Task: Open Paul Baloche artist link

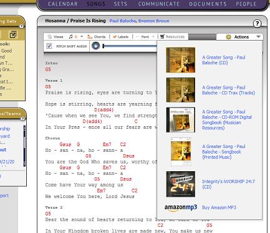Action: (123, 21)
